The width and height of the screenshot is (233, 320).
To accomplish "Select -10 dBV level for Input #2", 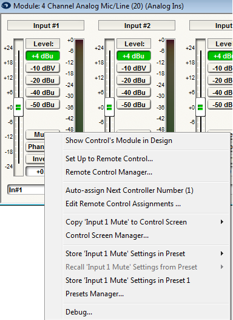I will (x=133, y=68).
